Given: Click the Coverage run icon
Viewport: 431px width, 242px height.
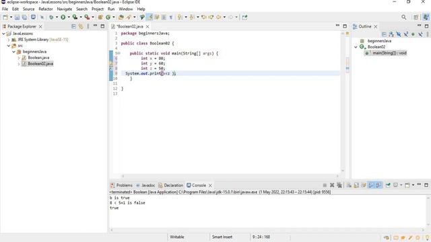Looking at the screenshot, I should (75, 17).
